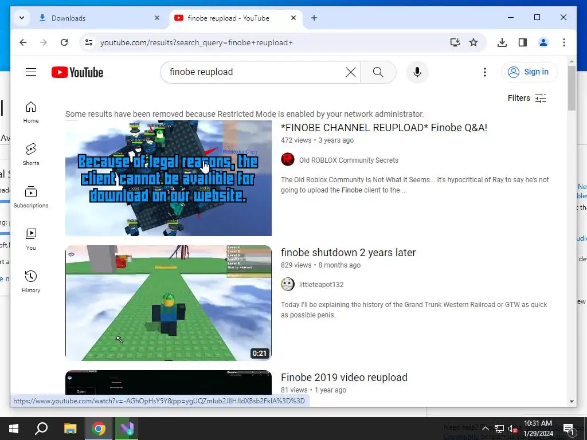587x440 pixels.
Task: Open the Finobe Q&A video thumbnail
Action: [169, 178]
